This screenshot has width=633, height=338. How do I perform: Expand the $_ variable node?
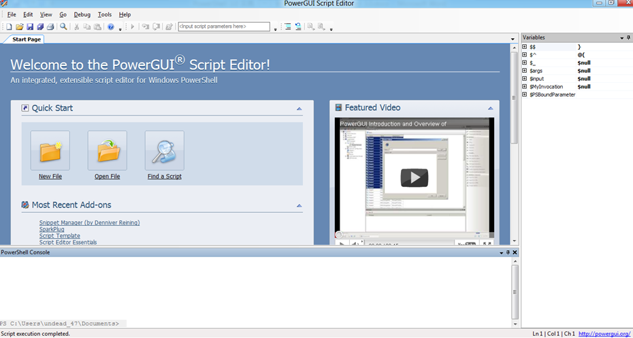(525, 63)
